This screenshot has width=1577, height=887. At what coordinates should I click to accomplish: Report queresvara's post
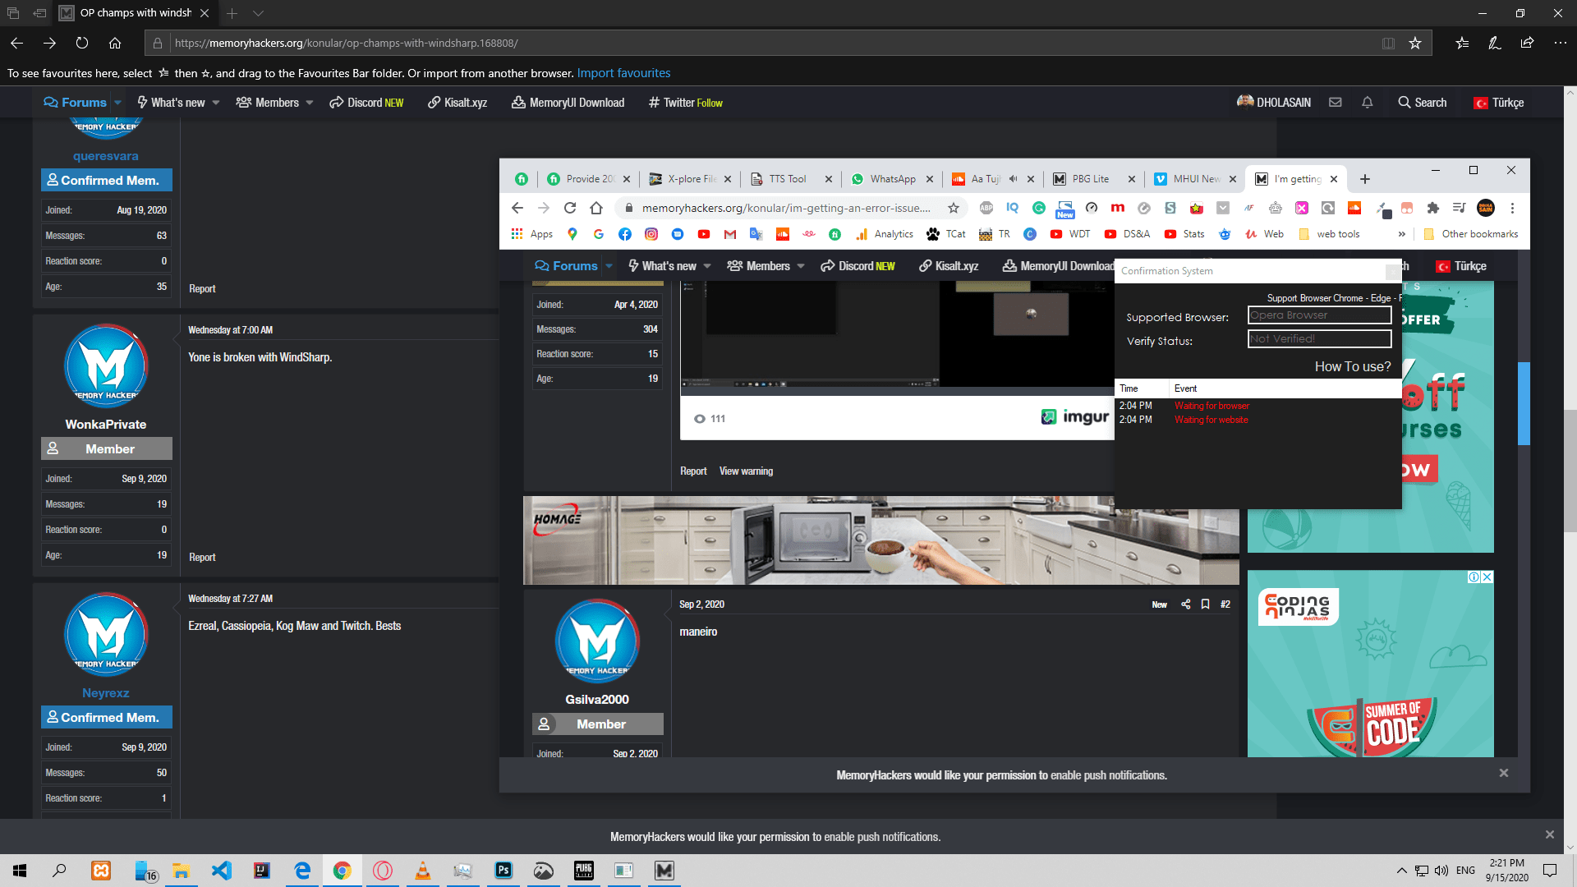[x=202, y=289]
